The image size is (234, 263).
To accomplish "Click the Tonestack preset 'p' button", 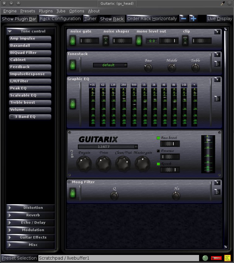I will click(x=217, y=64).
